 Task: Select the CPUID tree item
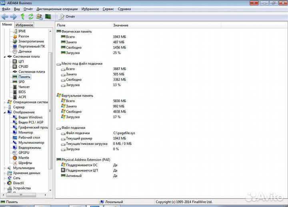(x=23, y=66)
